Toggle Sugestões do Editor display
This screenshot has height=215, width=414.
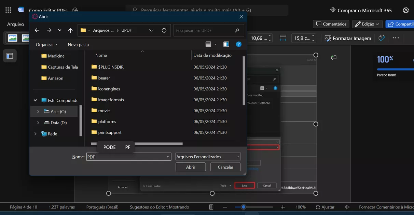coord(159,207)
